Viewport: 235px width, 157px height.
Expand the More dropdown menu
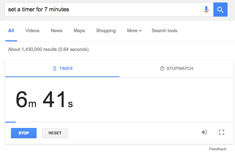pyautogui.click(x=134, y=31)
